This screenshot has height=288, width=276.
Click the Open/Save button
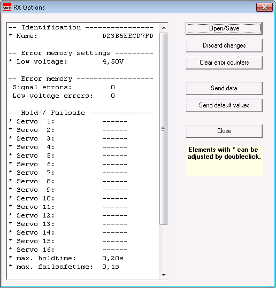click(224, 28)
